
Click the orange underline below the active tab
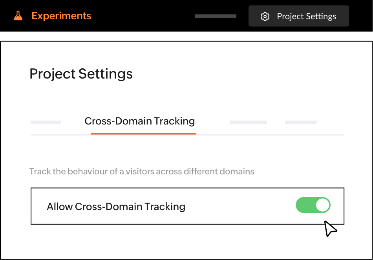[x=143, y=134]
